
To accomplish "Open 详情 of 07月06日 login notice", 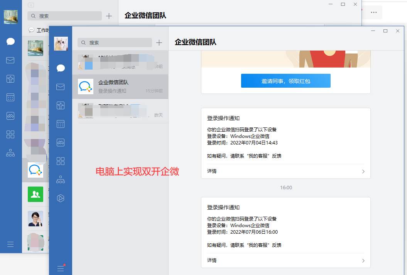I will tap(212, 260).
